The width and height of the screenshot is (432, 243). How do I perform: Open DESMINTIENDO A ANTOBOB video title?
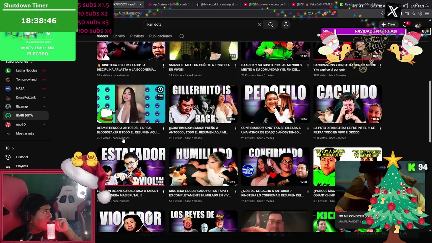[x=128, y=130]
